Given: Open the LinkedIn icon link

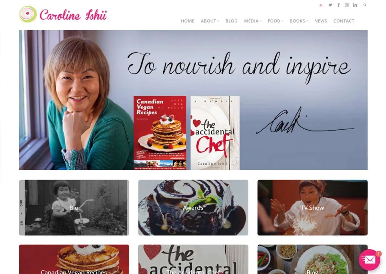Looking at the screenshot, I should [x=355, y=5].
